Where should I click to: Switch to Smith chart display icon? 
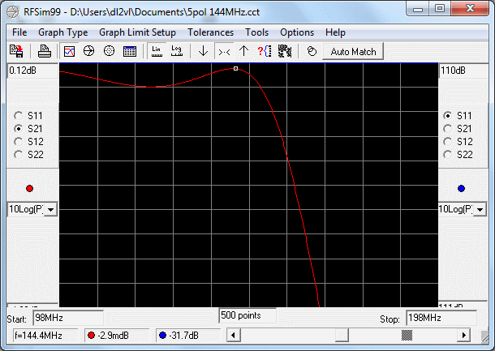[x=89, y=51]
